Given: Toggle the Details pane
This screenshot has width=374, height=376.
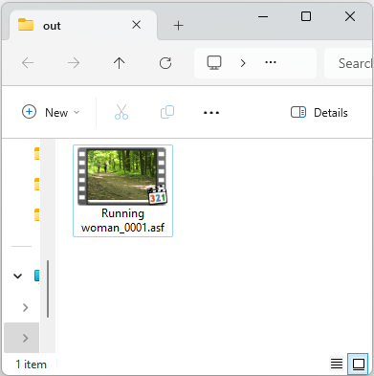Looking at the screenshot, I should coord(319,112).
